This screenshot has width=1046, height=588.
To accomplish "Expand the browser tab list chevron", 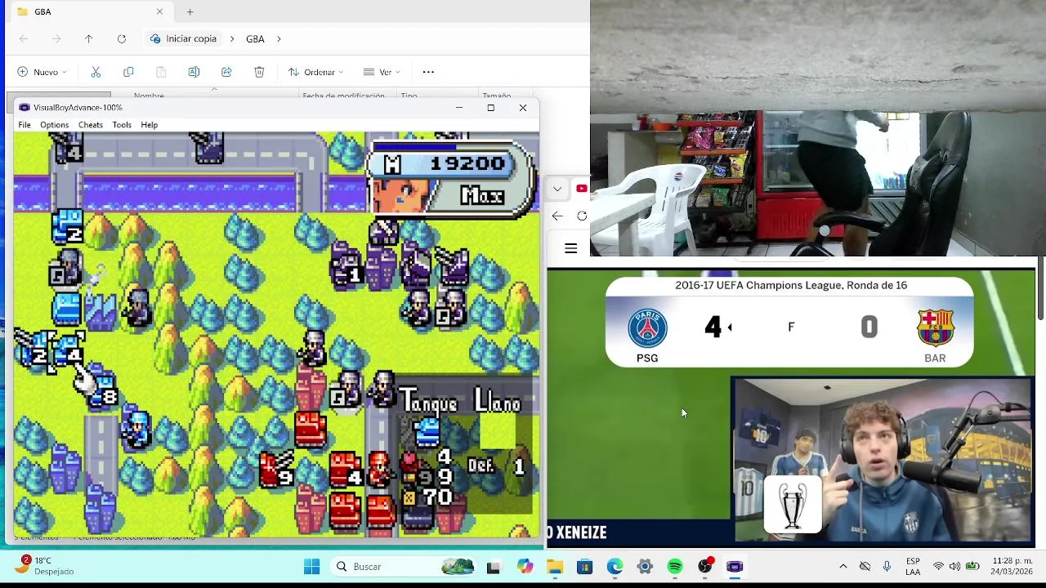I will point(557,189).
